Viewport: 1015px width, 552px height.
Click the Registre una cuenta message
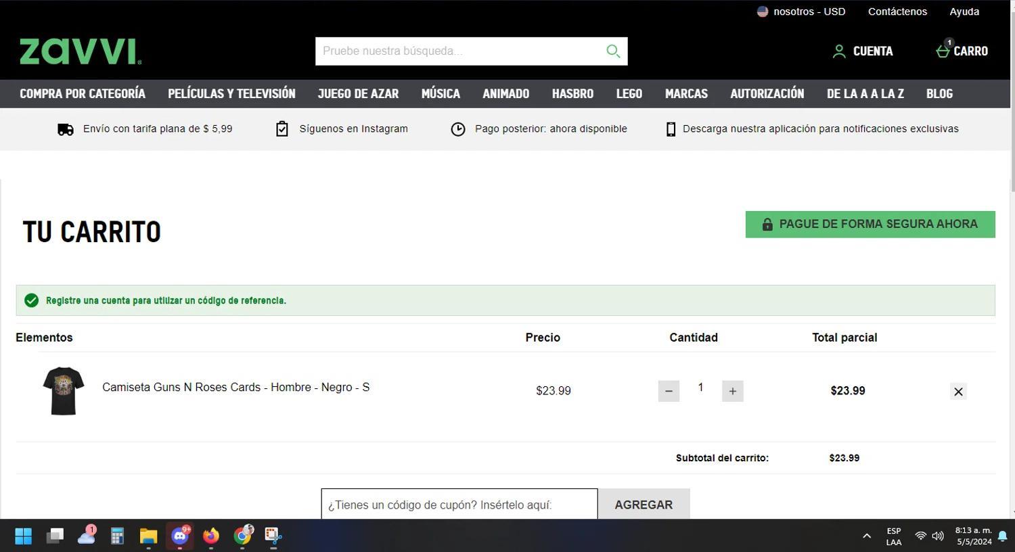tap(166, 300)
